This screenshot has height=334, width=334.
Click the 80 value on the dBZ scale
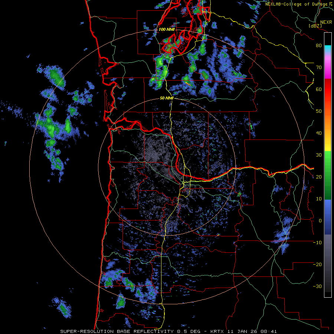319,46
